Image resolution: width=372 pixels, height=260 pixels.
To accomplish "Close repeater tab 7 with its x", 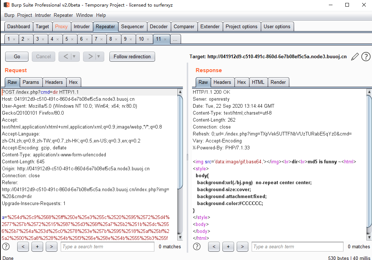I will [x=102, y=39].
